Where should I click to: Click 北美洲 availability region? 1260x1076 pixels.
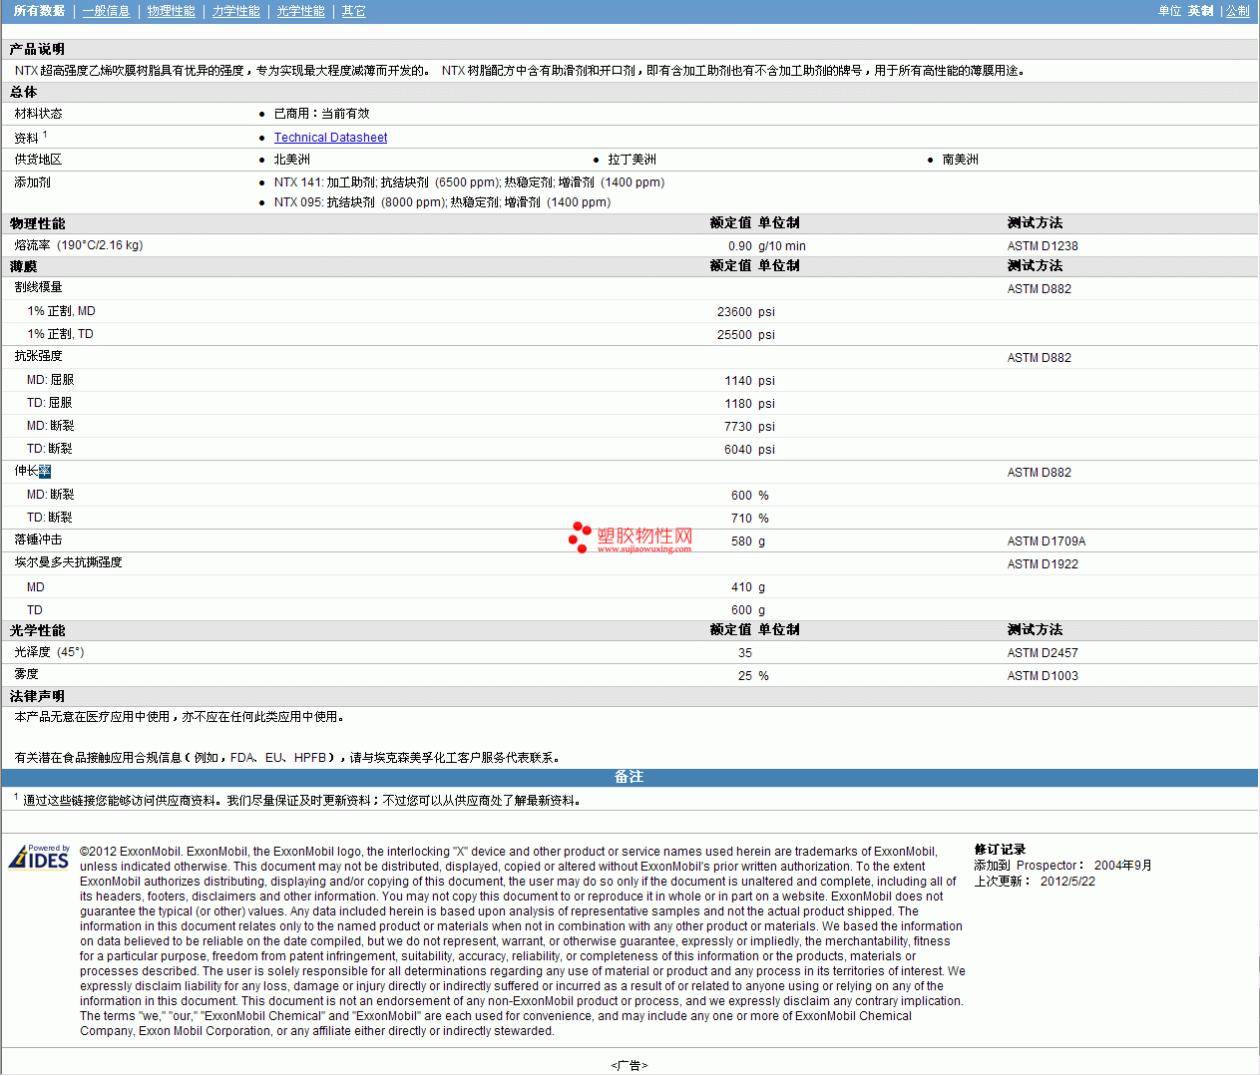tap(291, 160)
